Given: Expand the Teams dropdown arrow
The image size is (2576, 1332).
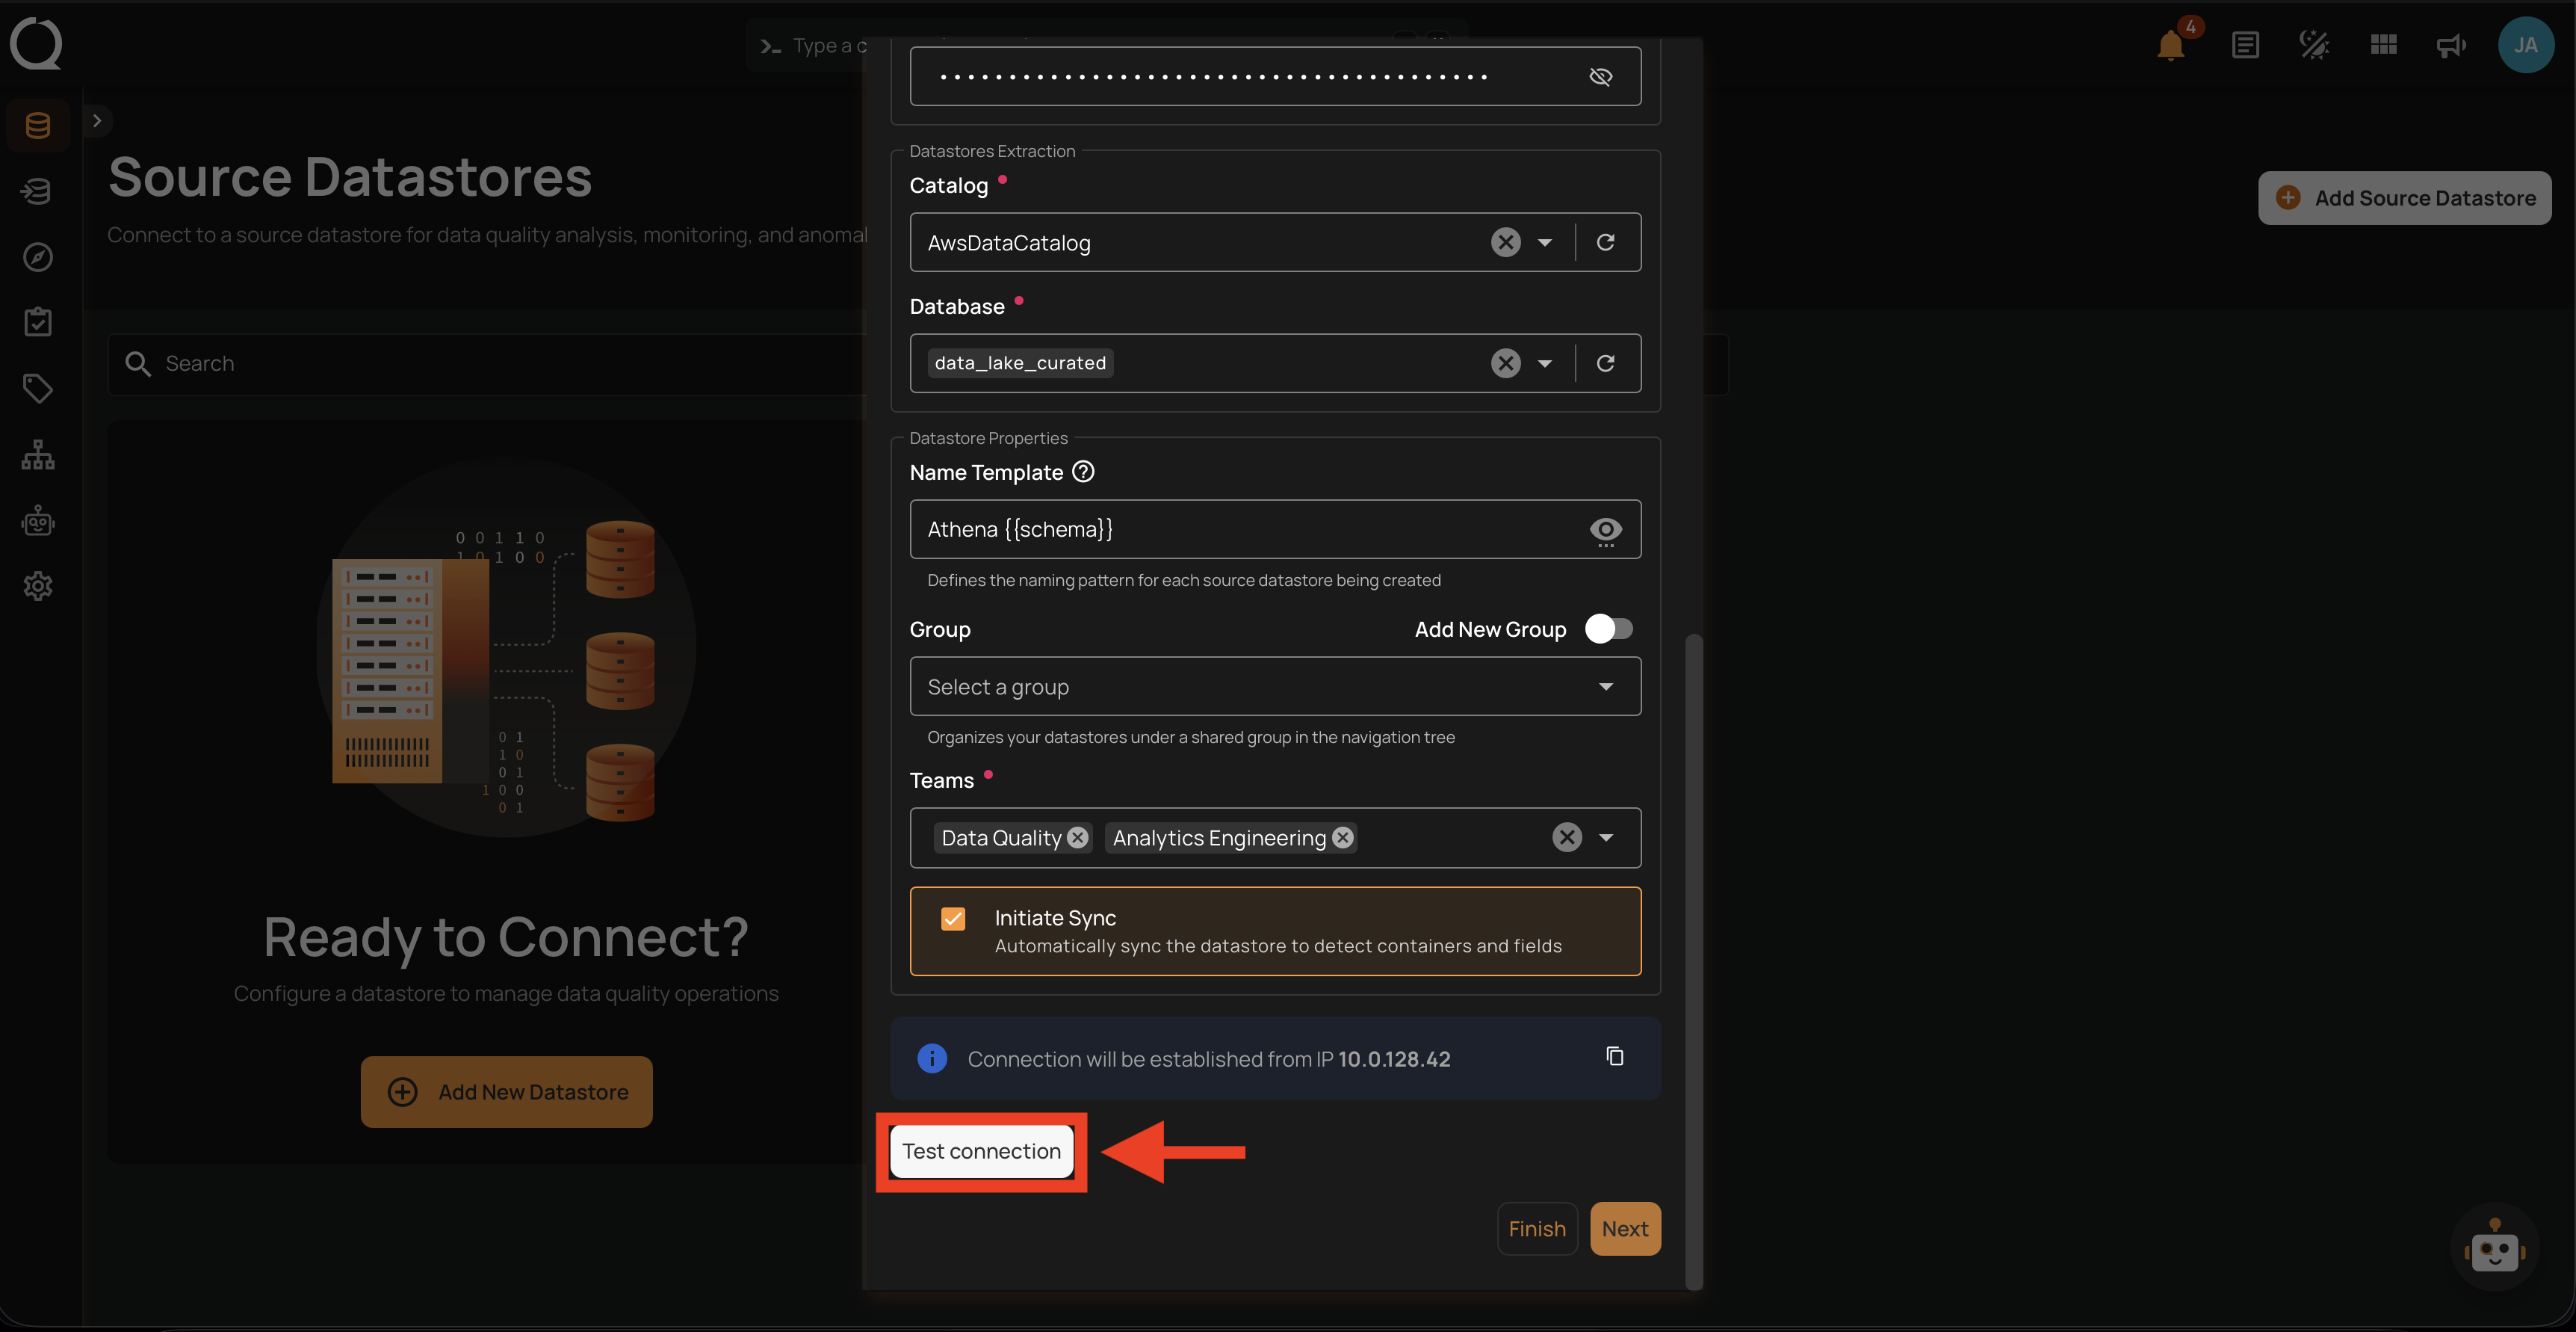Looking at the screenshot, I should [1605, 838].
